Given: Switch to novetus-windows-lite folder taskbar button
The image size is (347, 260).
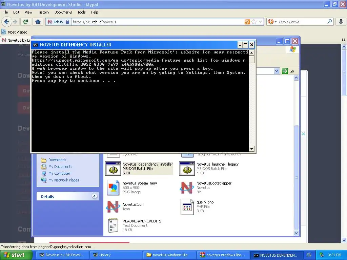Looking at the screenshot, I should point(169,255).
